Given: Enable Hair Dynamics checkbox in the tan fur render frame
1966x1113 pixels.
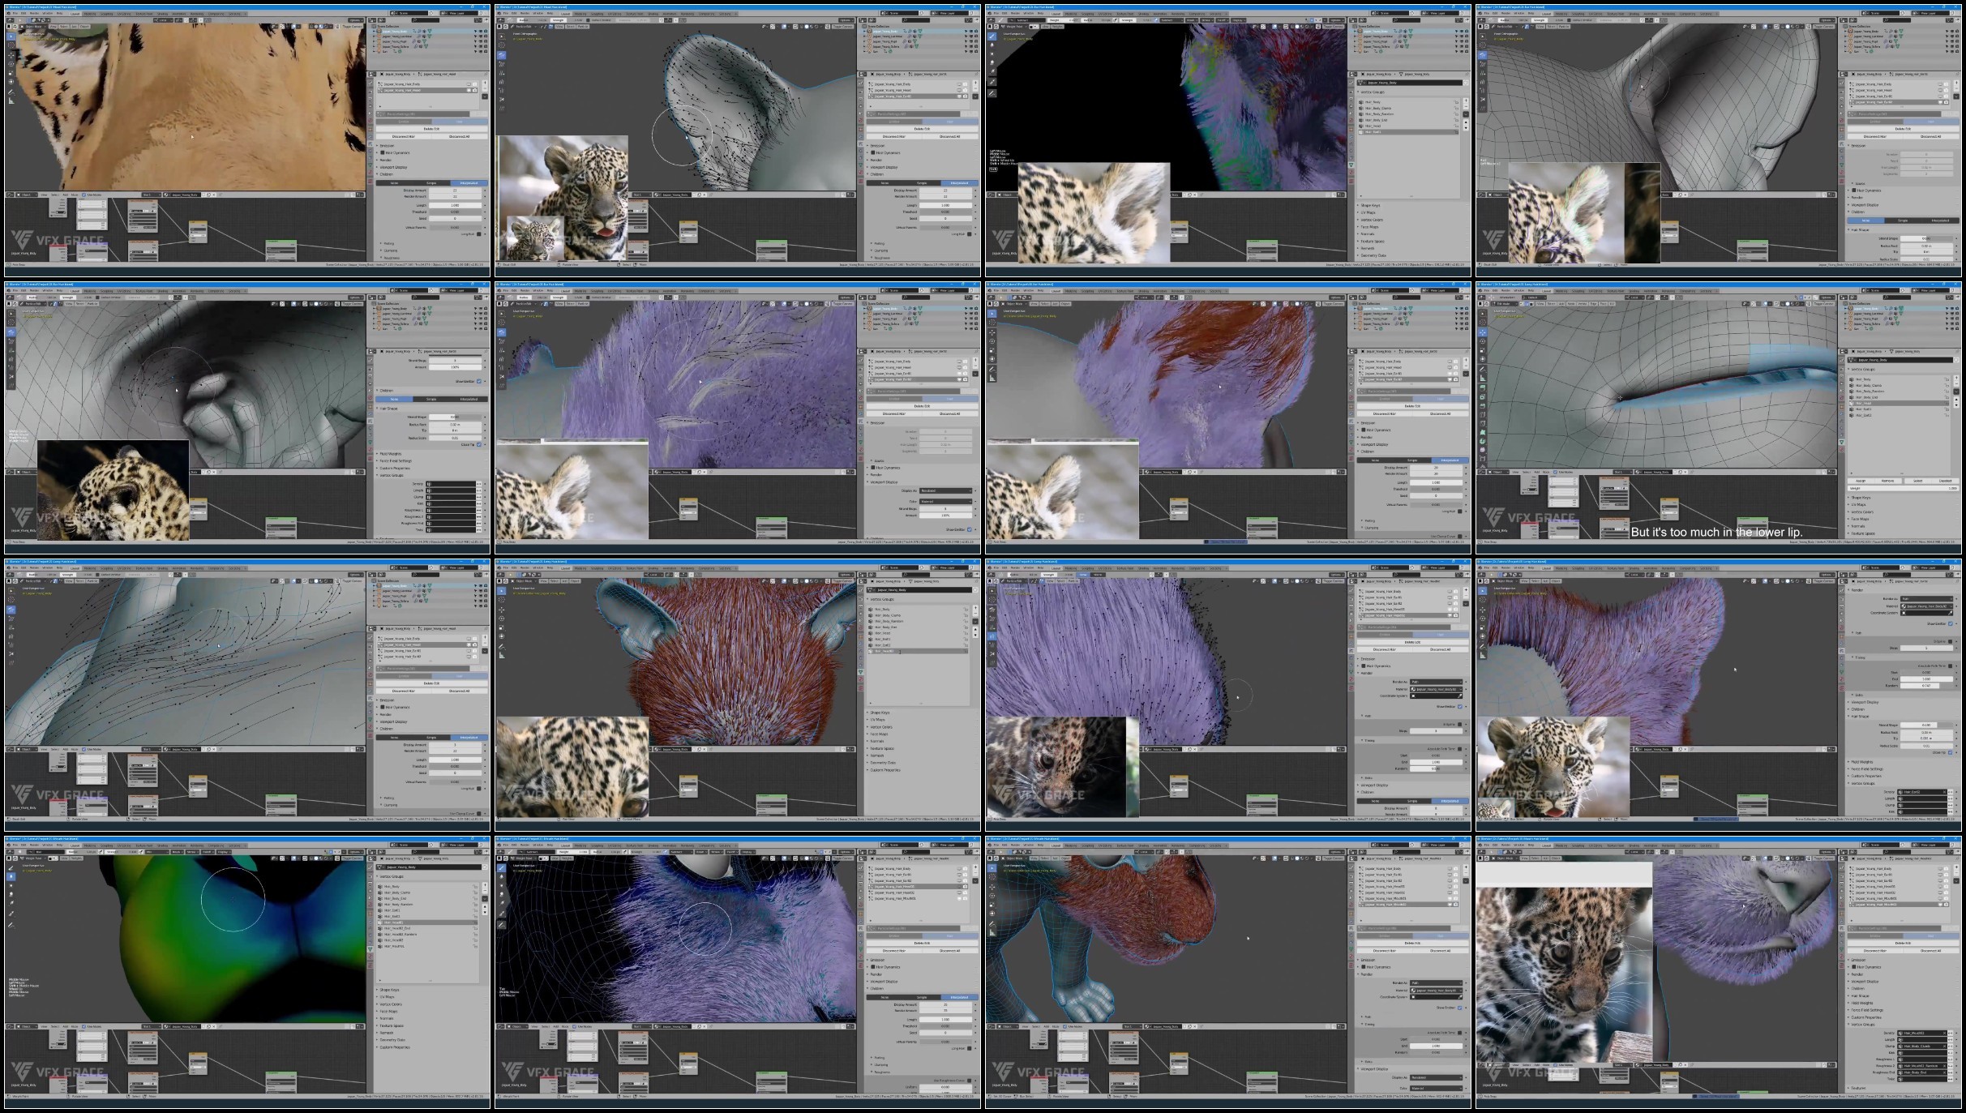Looking at the screenshot, I should tap(383, 152).
